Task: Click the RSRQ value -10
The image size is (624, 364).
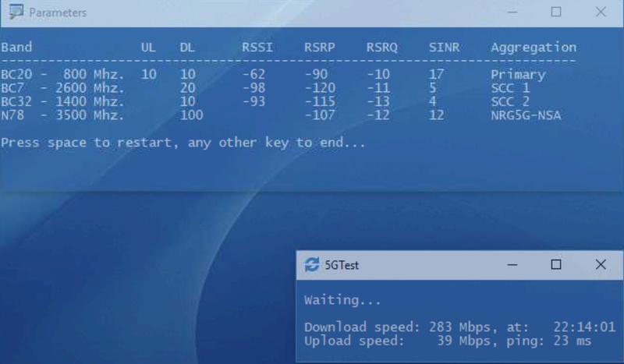Action: (378, 74)
